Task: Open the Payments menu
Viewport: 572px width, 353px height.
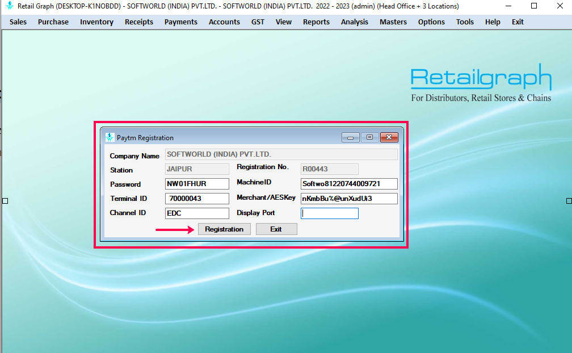Action: click(181, 22)
